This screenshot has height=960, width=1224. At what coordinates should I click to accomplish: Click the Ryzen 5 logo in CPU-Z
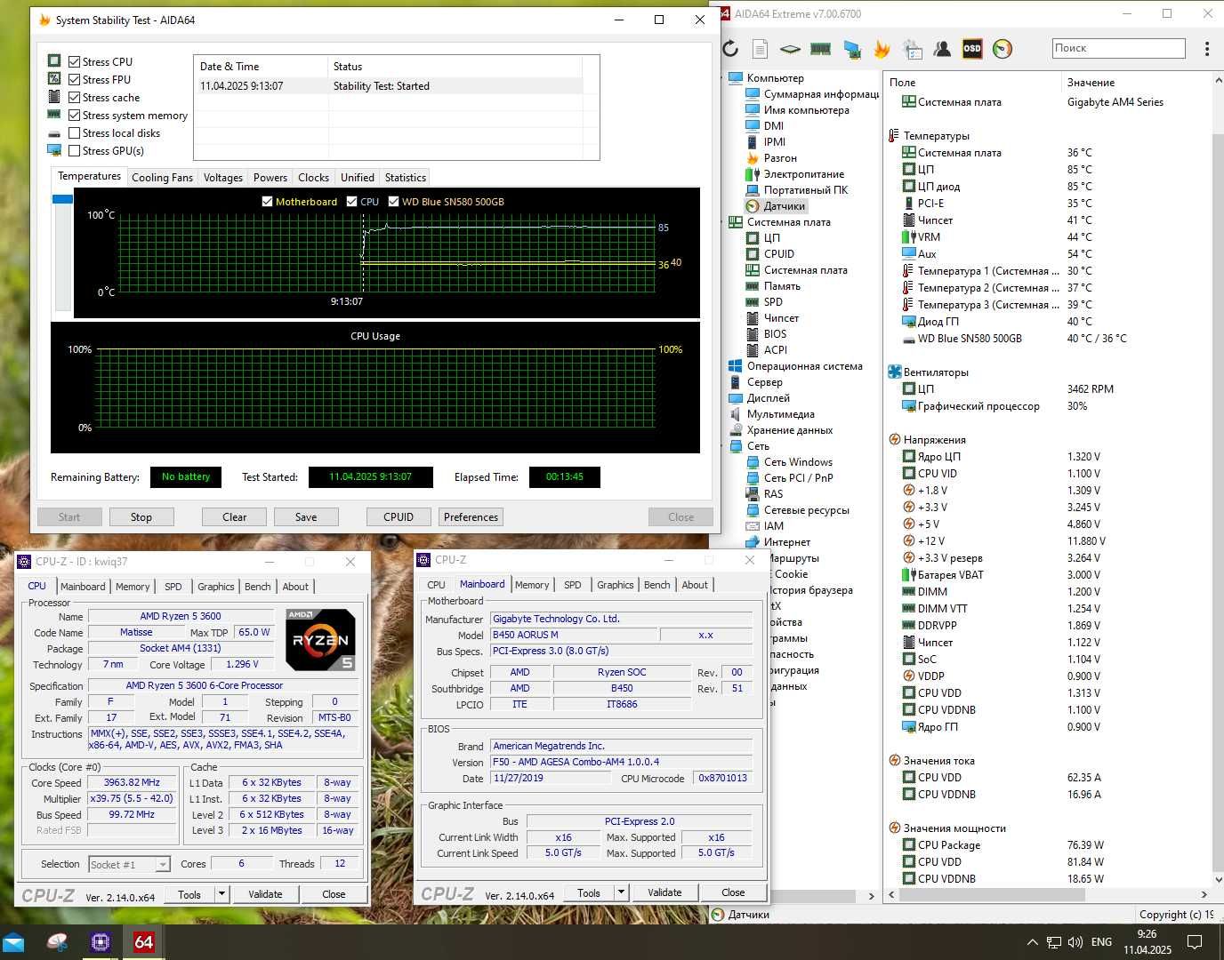point(320,640)
